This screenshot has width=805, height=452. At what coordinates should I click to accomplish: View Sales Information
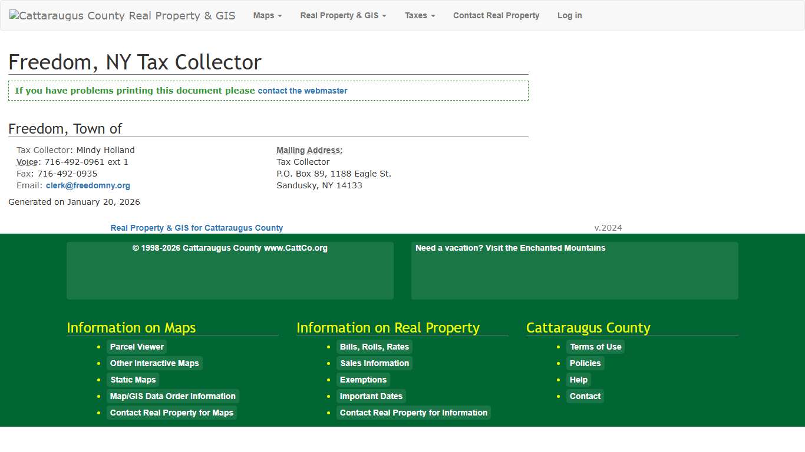[374, 363]
